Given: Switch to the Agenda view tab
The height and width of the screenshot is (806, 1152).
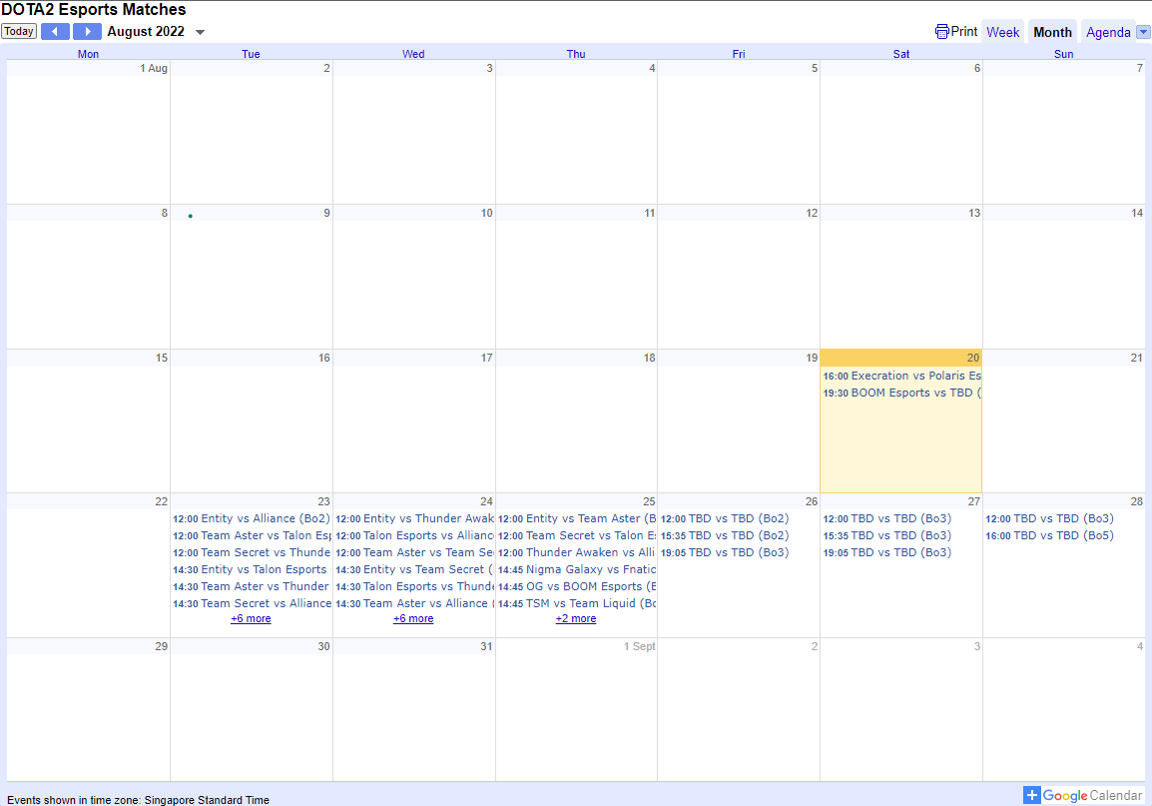Looking at the screenshot, I should click(x=1108, y=32).
